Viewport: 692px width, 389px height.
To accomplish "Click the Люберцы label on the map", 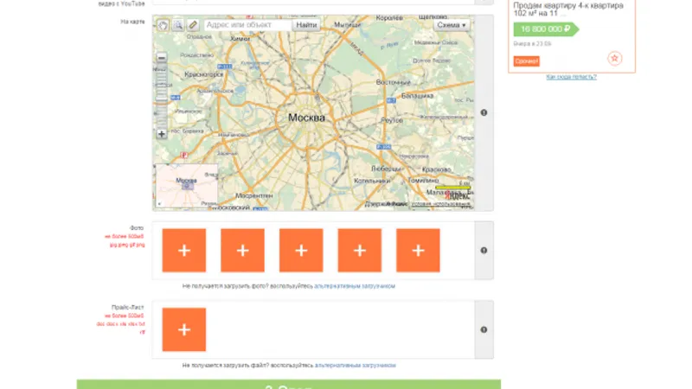I will (x=386, y=169).
